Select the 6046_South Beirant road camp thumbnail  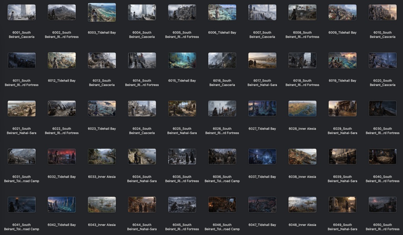pos(222,204)
